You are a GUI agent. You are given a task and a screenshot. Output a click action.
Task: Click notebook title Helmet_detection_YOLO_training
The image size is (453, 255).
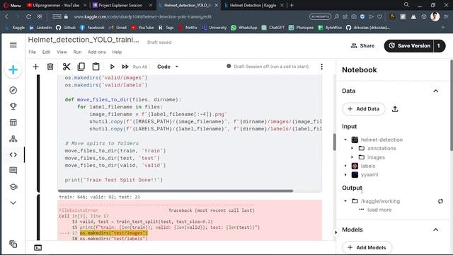[84, 40]
